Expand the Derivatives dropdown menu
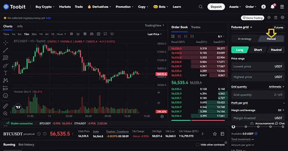 click(x=100, y=7)
